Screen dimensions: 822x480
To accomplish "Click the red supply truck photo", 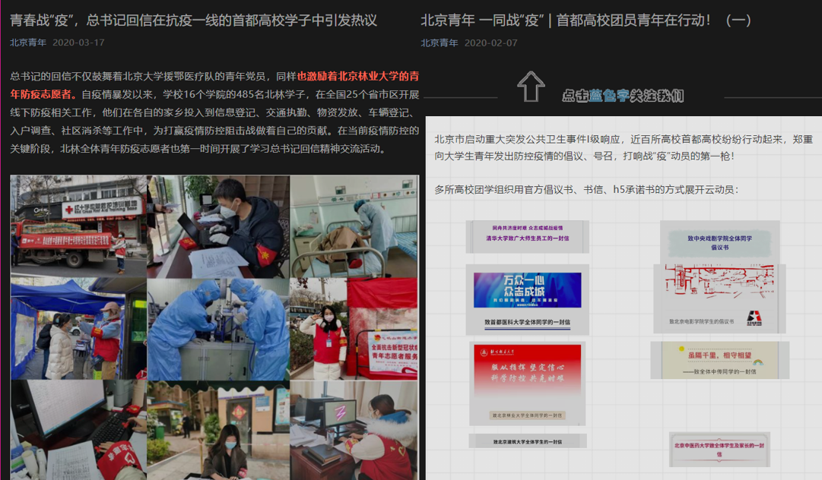I will (78, 226).
